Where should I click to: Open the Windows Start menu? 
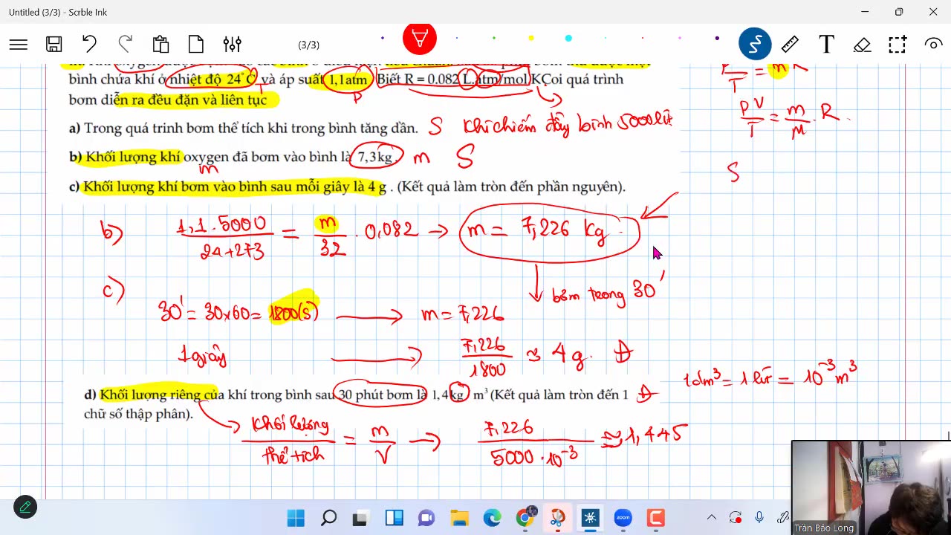tap(296, 518)
